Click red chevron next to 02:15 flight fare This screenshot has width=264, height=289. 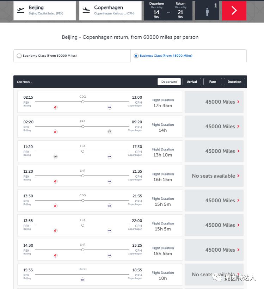[x=238, y=102]
